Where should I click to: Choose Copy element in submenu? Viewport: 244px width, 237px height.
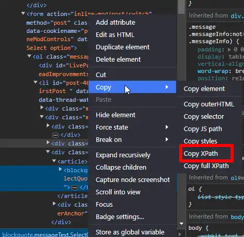click(204, 89)
